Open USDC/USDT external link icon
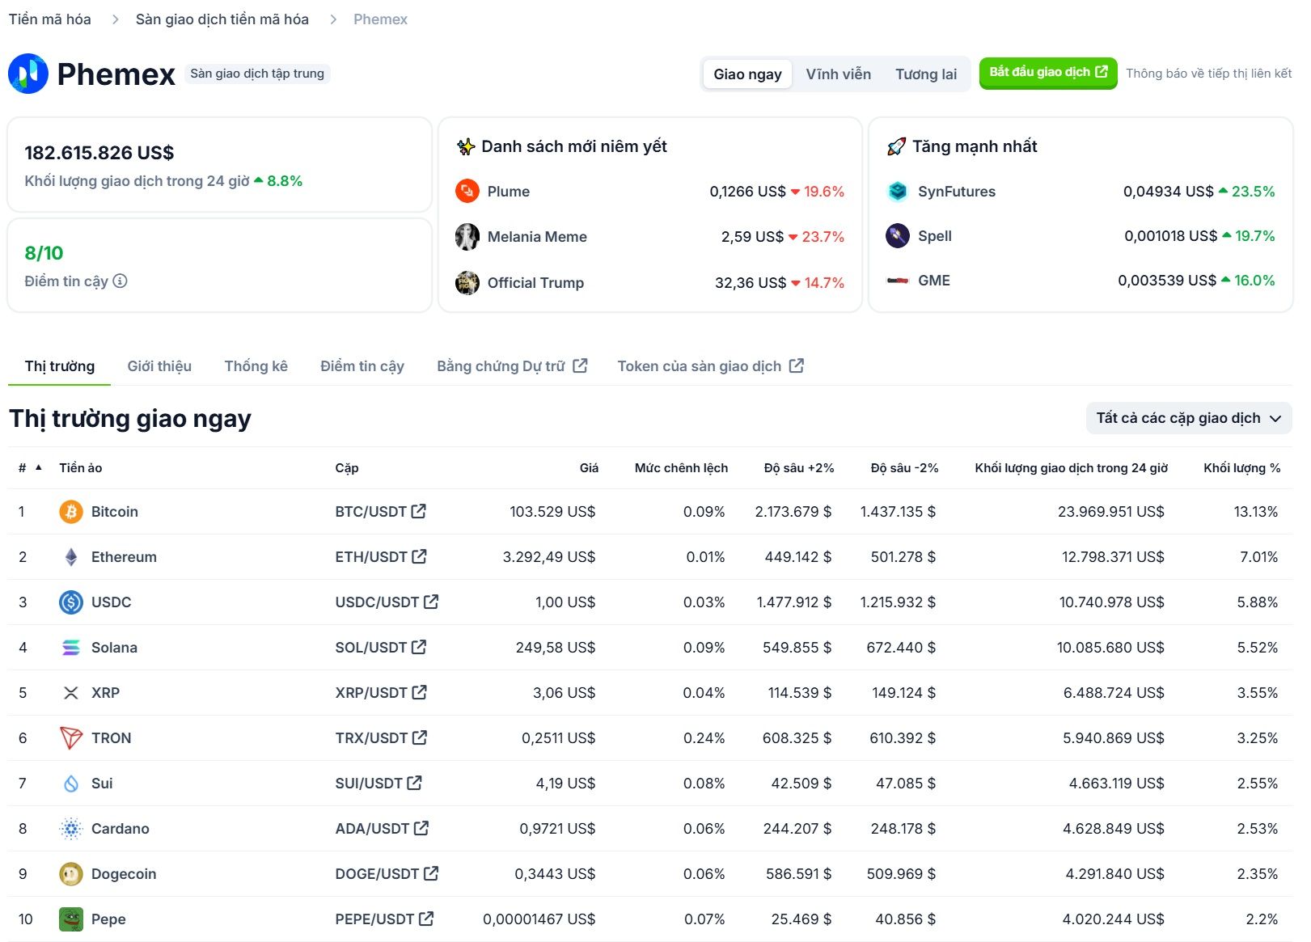 [431, 602]
